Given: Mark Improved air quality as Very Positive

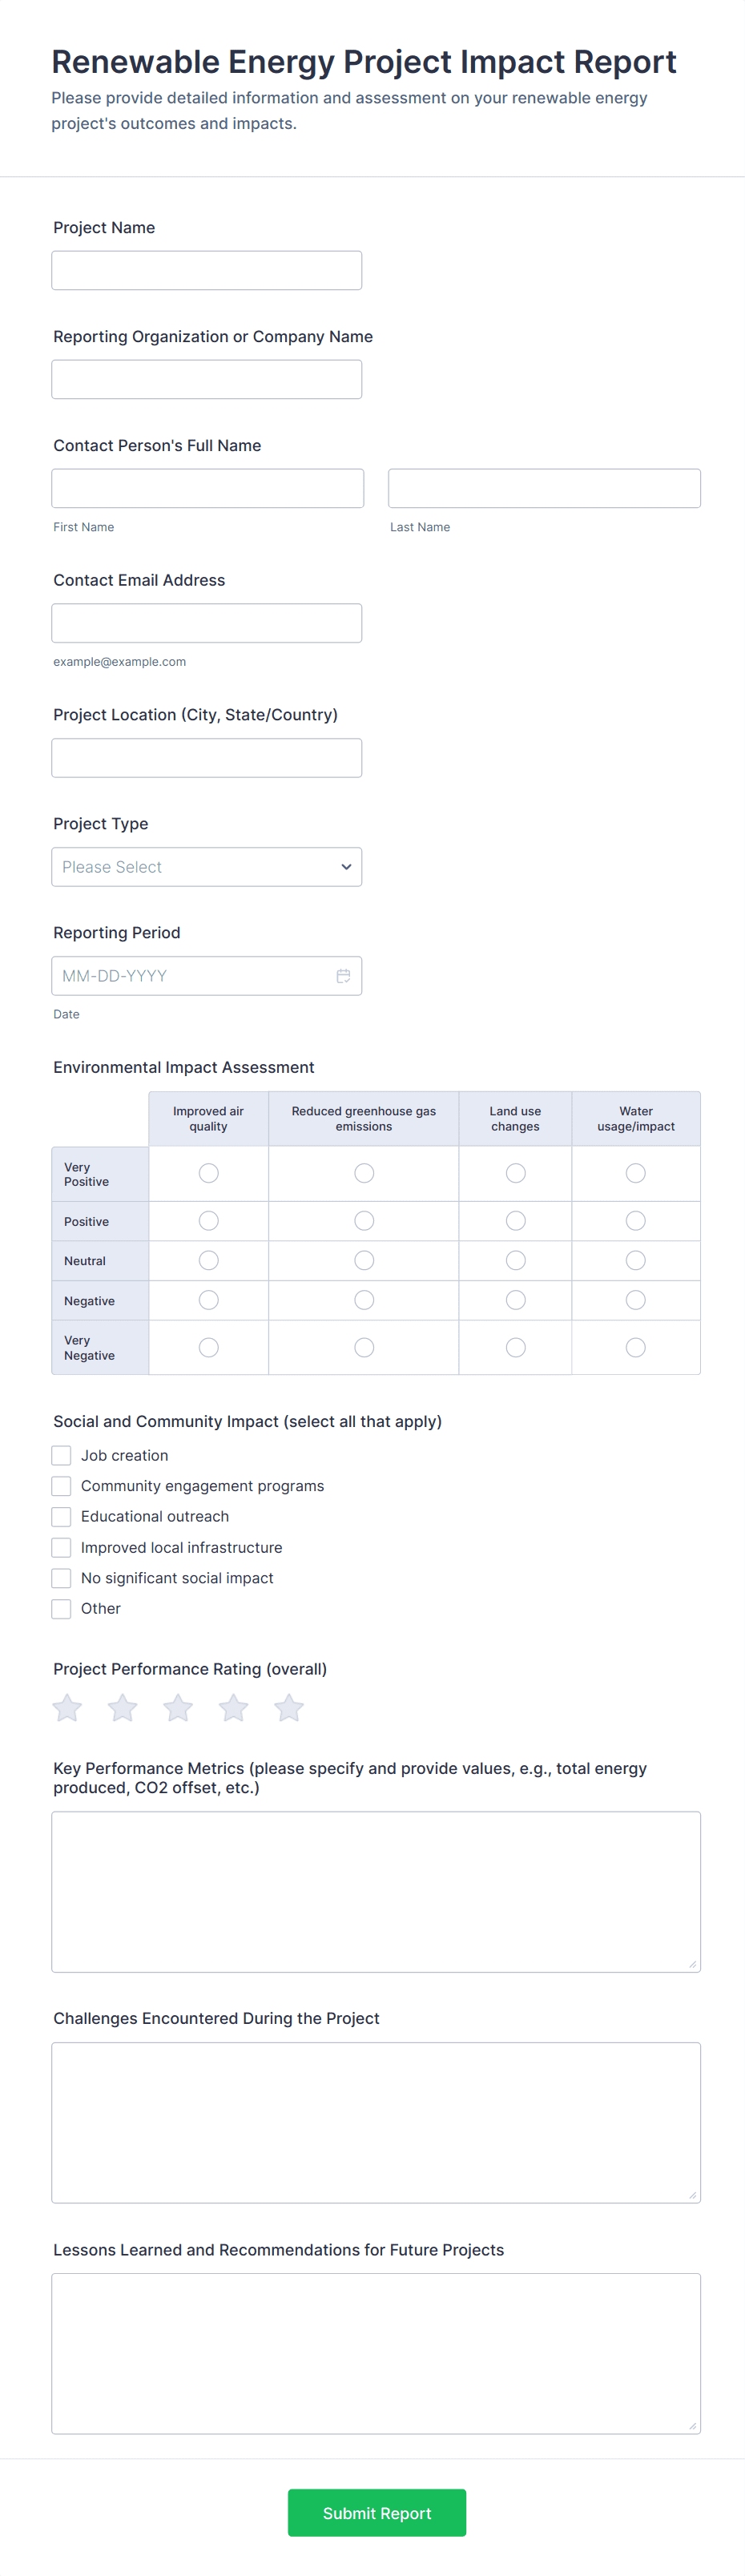Looking at the screenshot, I should point(208,1173).
